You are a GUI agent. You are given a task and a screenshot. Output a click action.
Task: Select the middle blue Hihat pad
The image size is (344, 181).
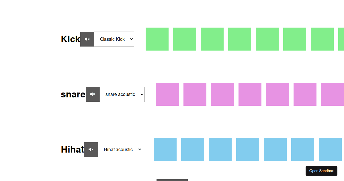point(248,149)
